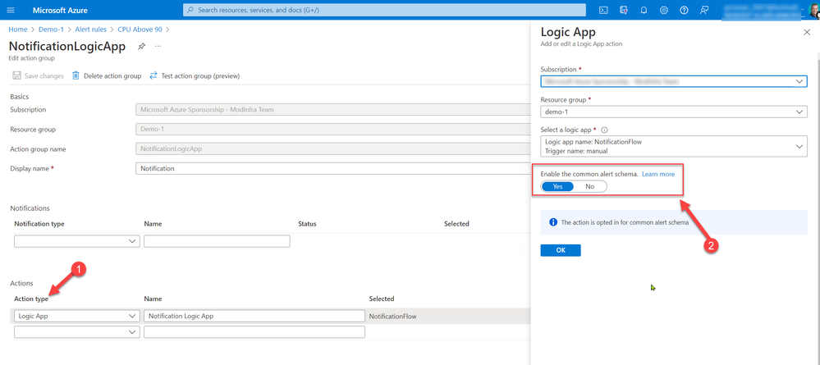Click the Microsoft Azure logo text

coord(60,10)
